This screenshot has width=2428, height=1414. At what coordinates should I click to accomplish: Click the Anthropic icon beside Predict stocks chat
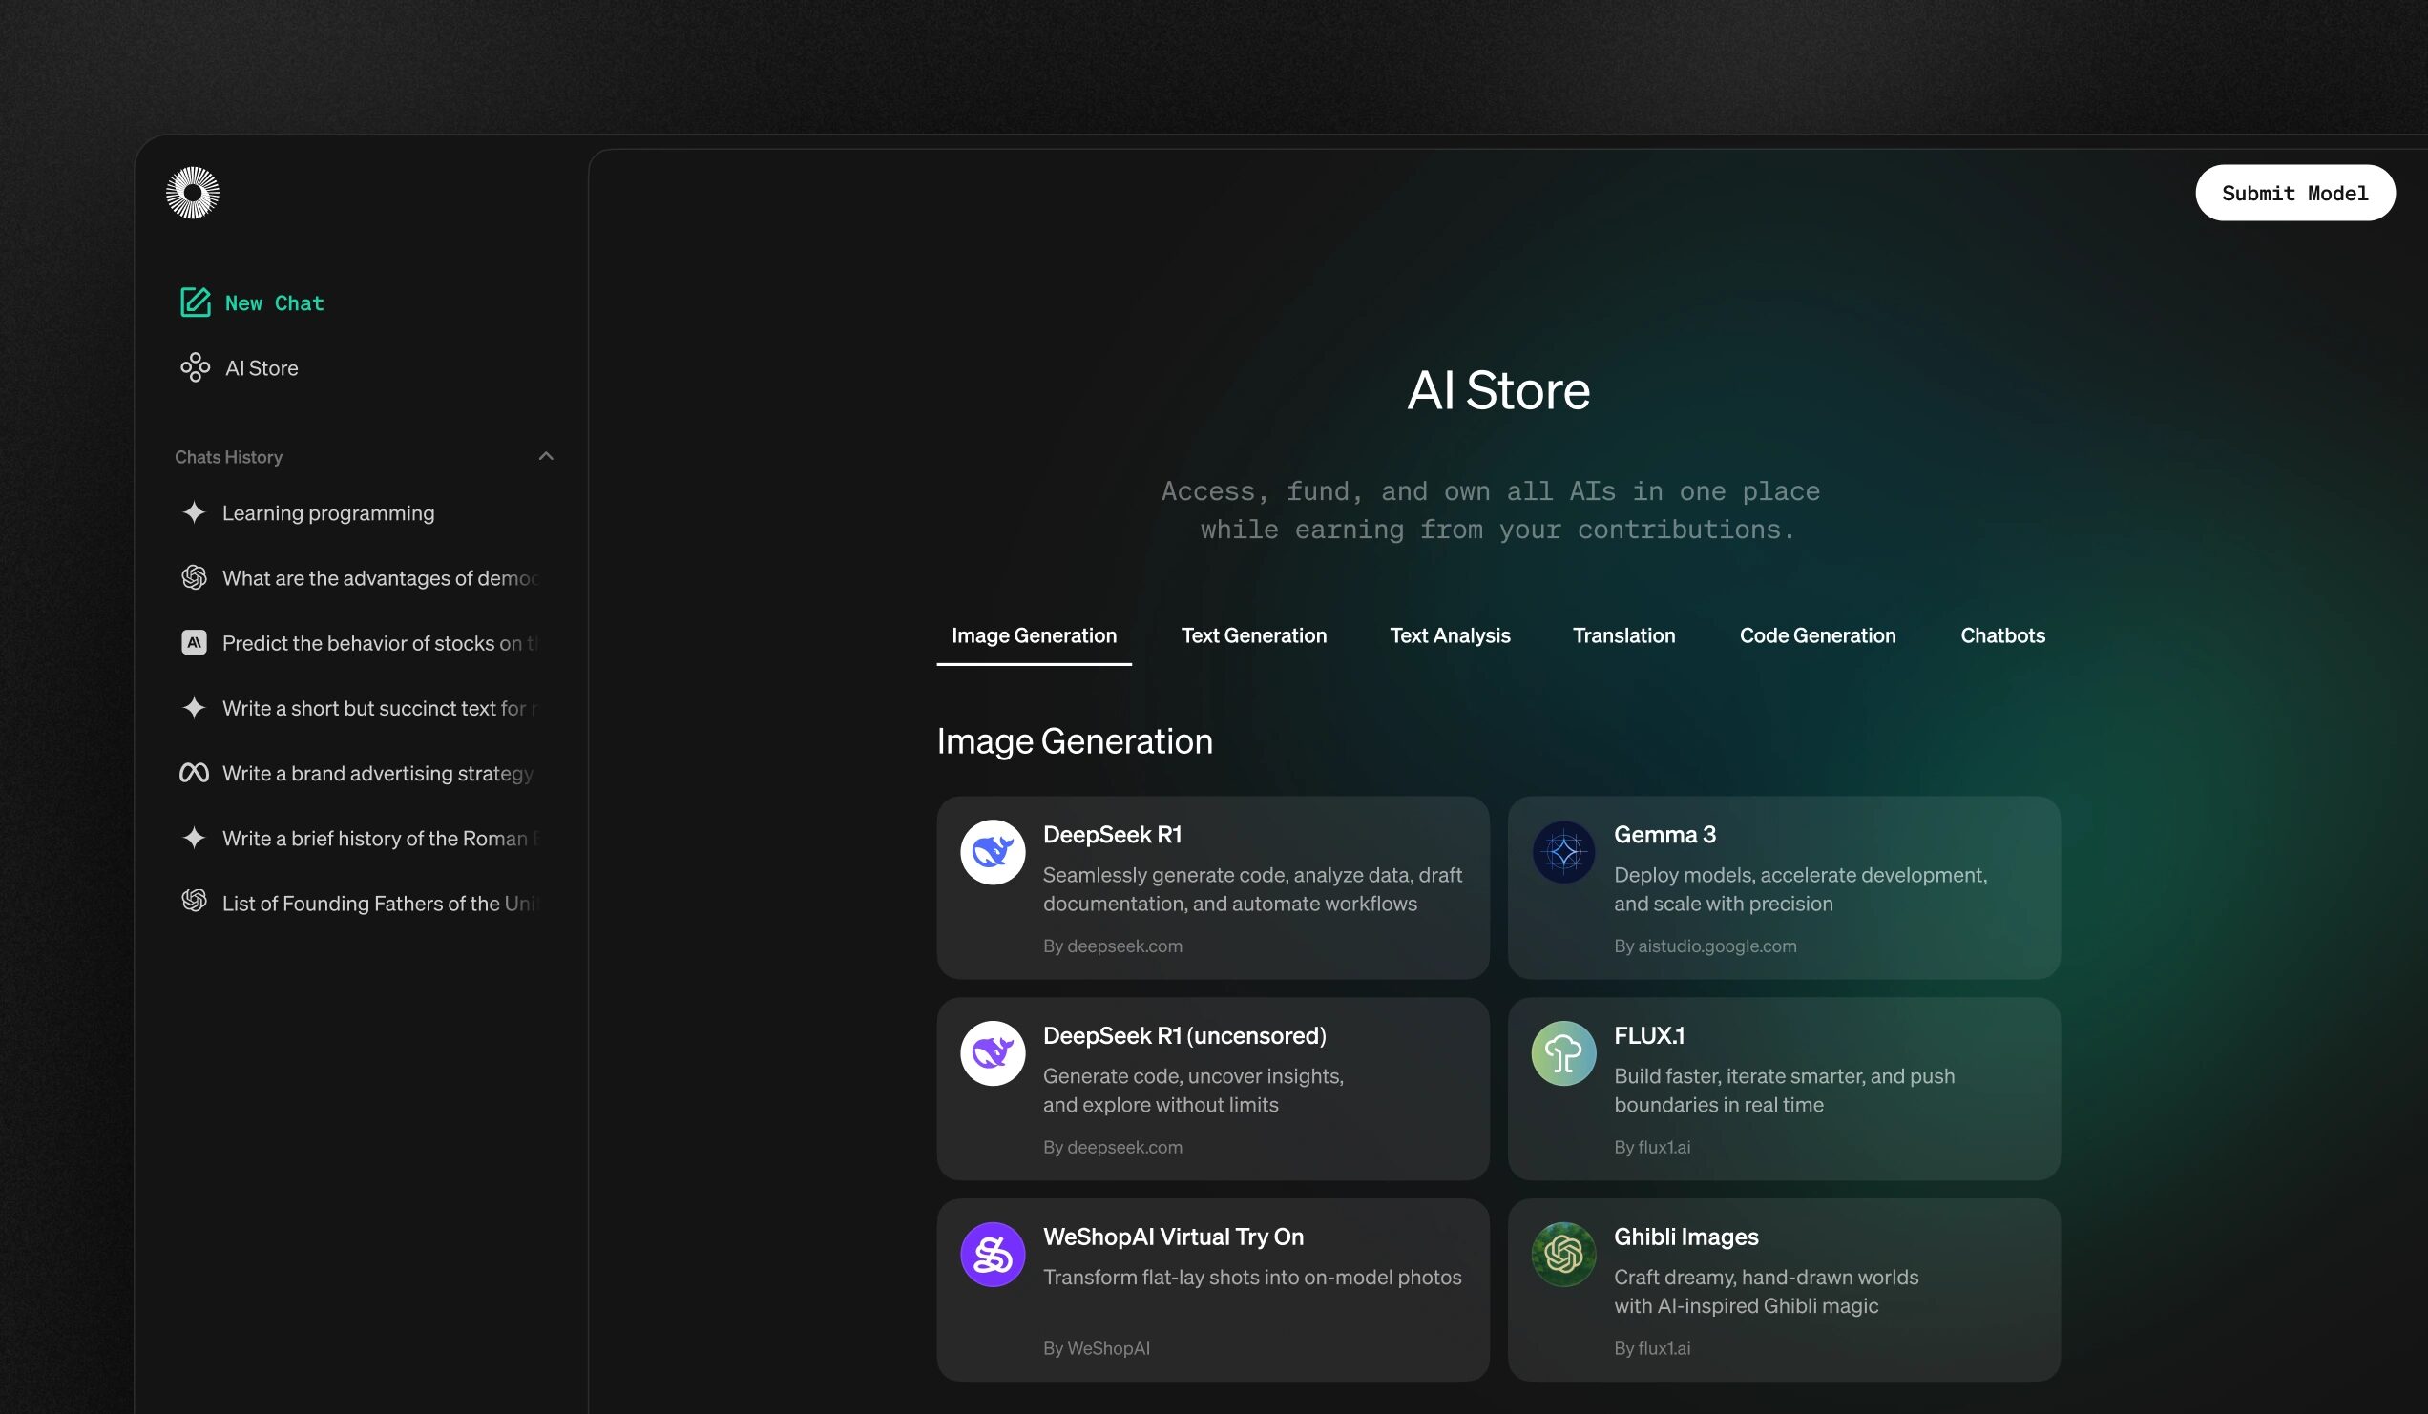tap(194, 642)
